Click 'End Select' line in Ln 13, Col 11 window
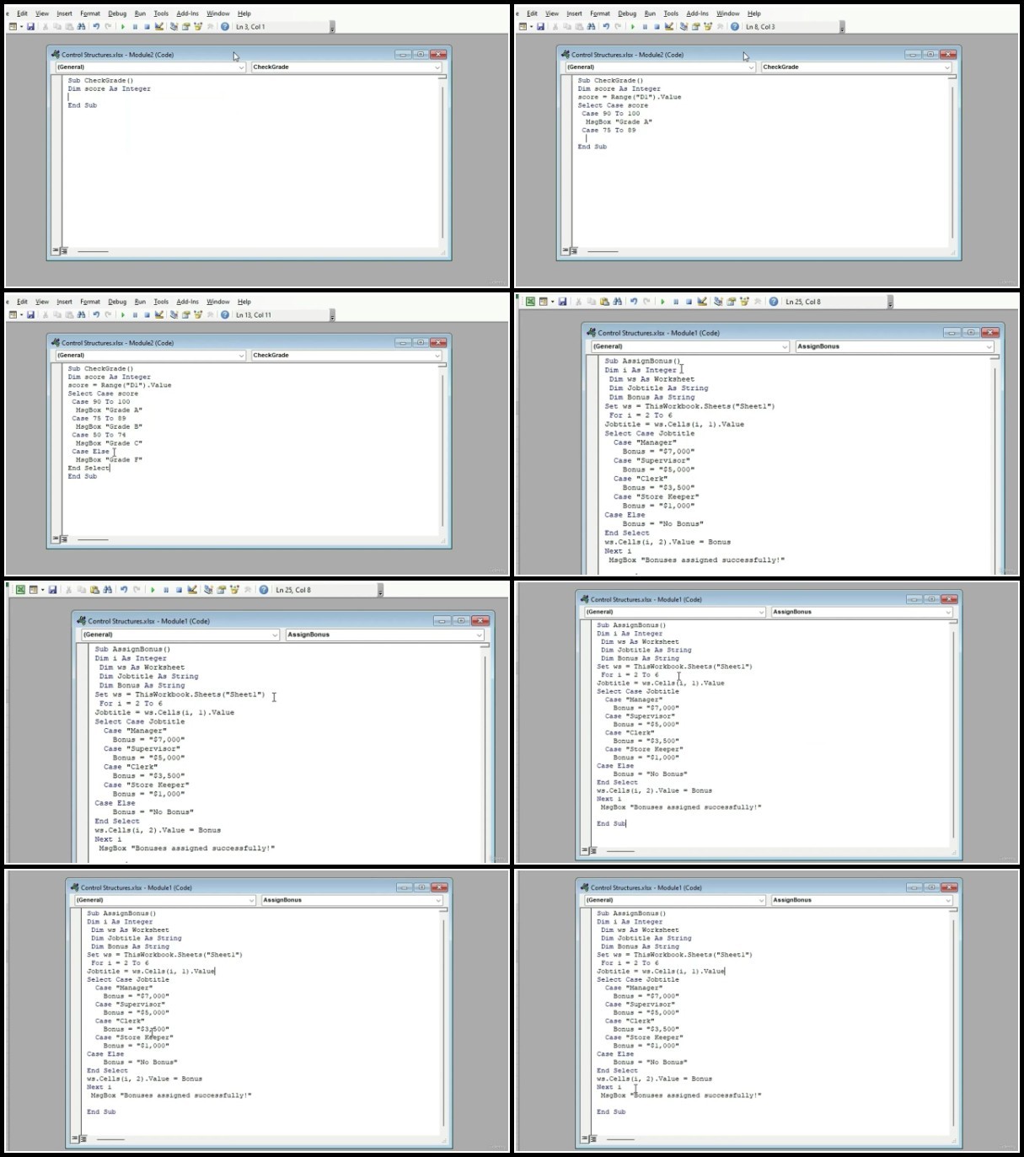This screenshot has width=1024, height=1157. click(x=88, y=469)
